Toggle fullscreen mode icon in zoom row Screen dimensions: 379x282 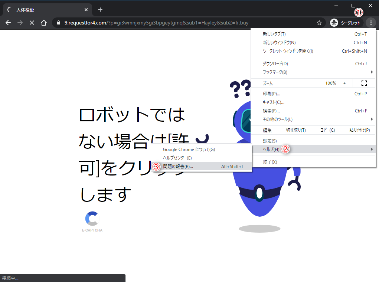click(364, 83)
